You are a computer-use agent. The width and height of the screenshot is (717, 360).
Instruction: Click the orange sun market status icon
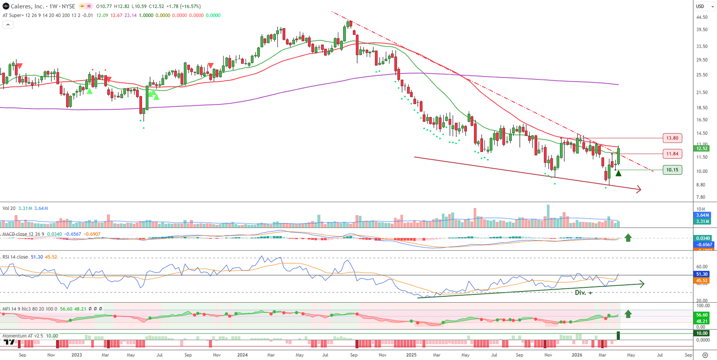click(82, 6)
